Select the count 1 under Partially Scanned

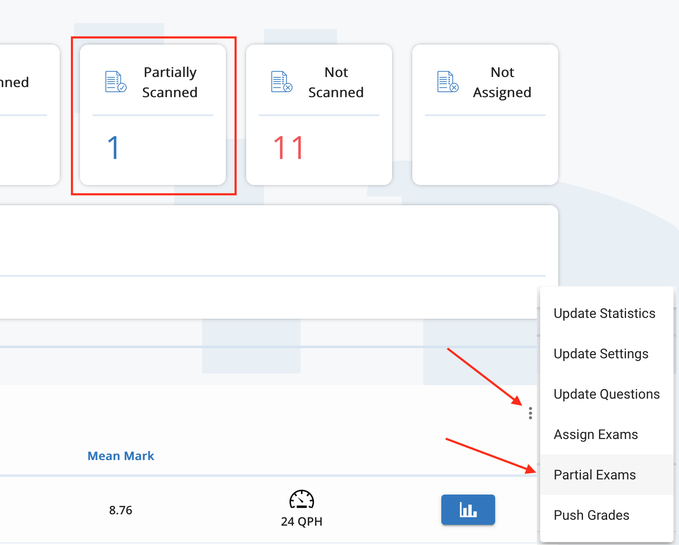pos(114,148)
